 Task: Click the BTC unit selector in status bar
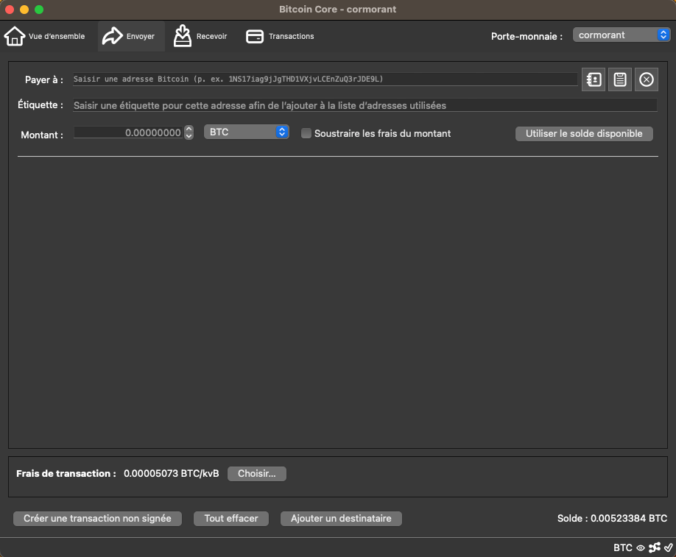tap(622, 547)
